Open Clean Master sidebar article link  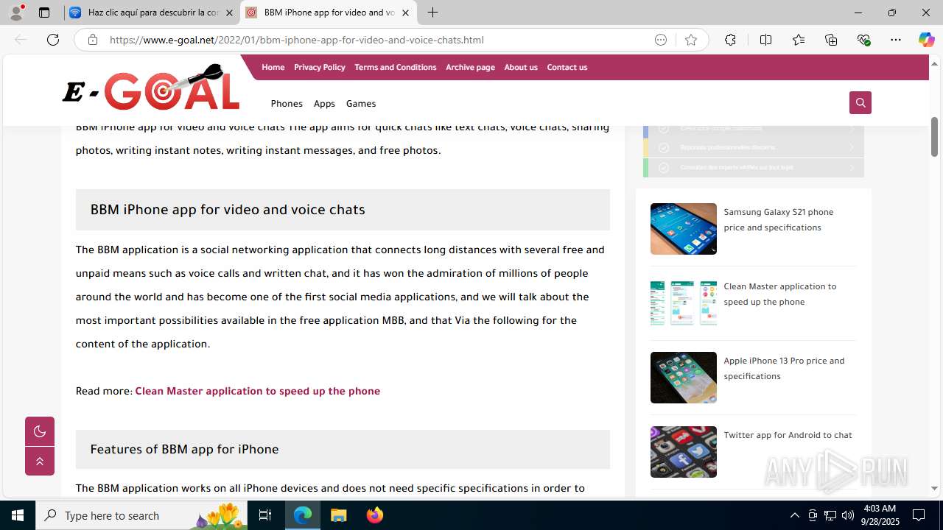[780, 294]
